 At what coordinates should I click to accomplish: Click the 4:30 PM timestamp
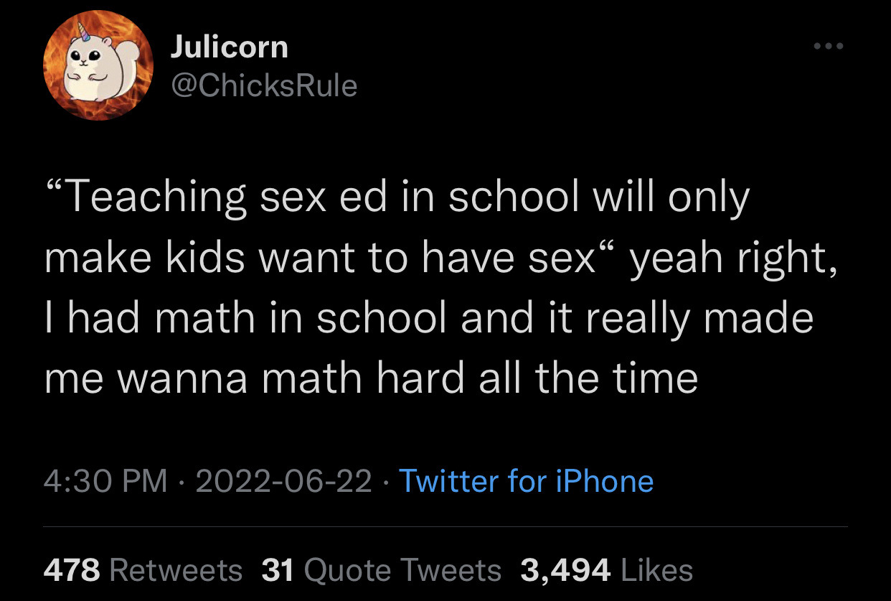pyautogui.click(x=105, y=481)
